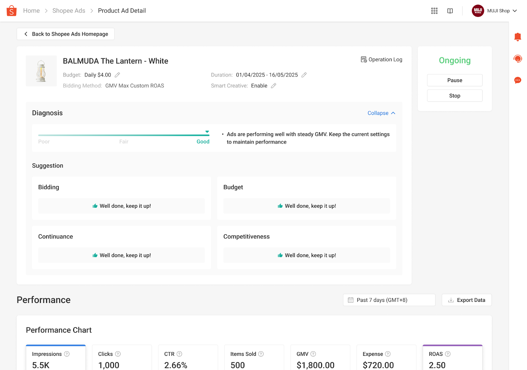Toggle the ROAS metric card
The image size is (527, 370).
tap(453, 357)
